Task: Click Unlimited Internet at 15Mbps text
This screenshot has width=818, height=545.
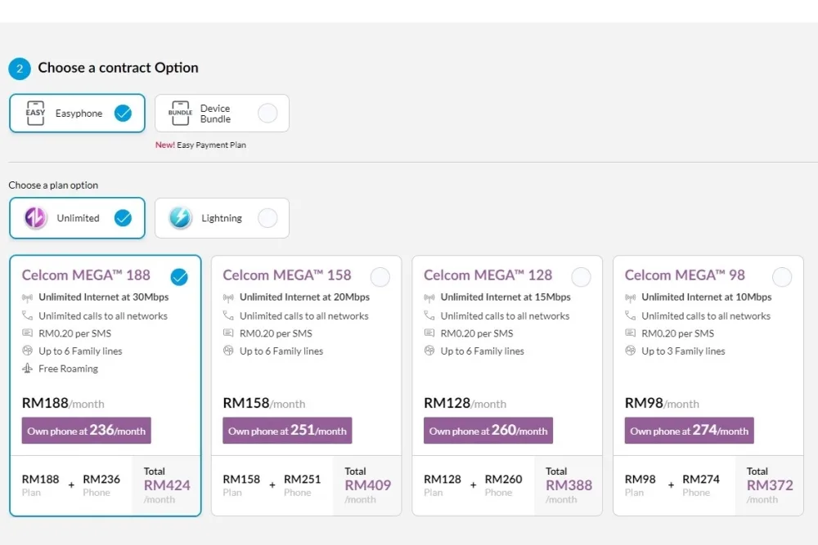Action: 506,297
